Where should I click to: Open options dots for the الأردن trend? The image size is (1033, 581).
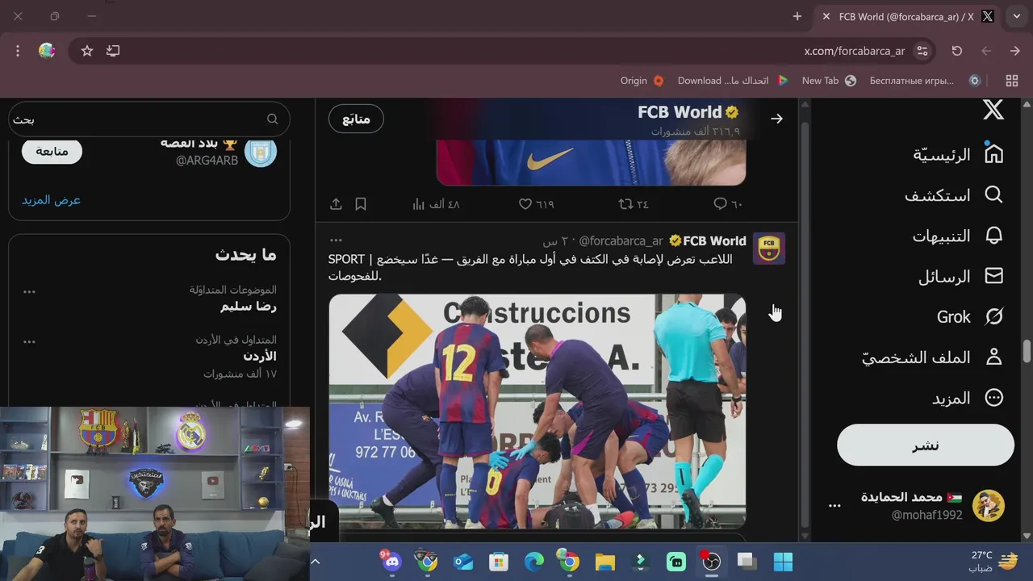tap(29, 341)
